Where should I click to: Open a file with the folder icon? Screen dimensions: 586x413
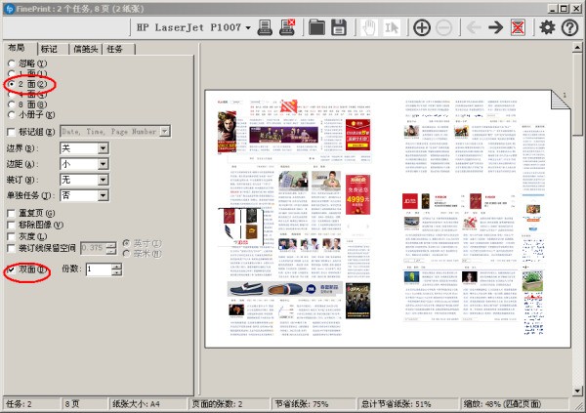click(x=316, y=27)
